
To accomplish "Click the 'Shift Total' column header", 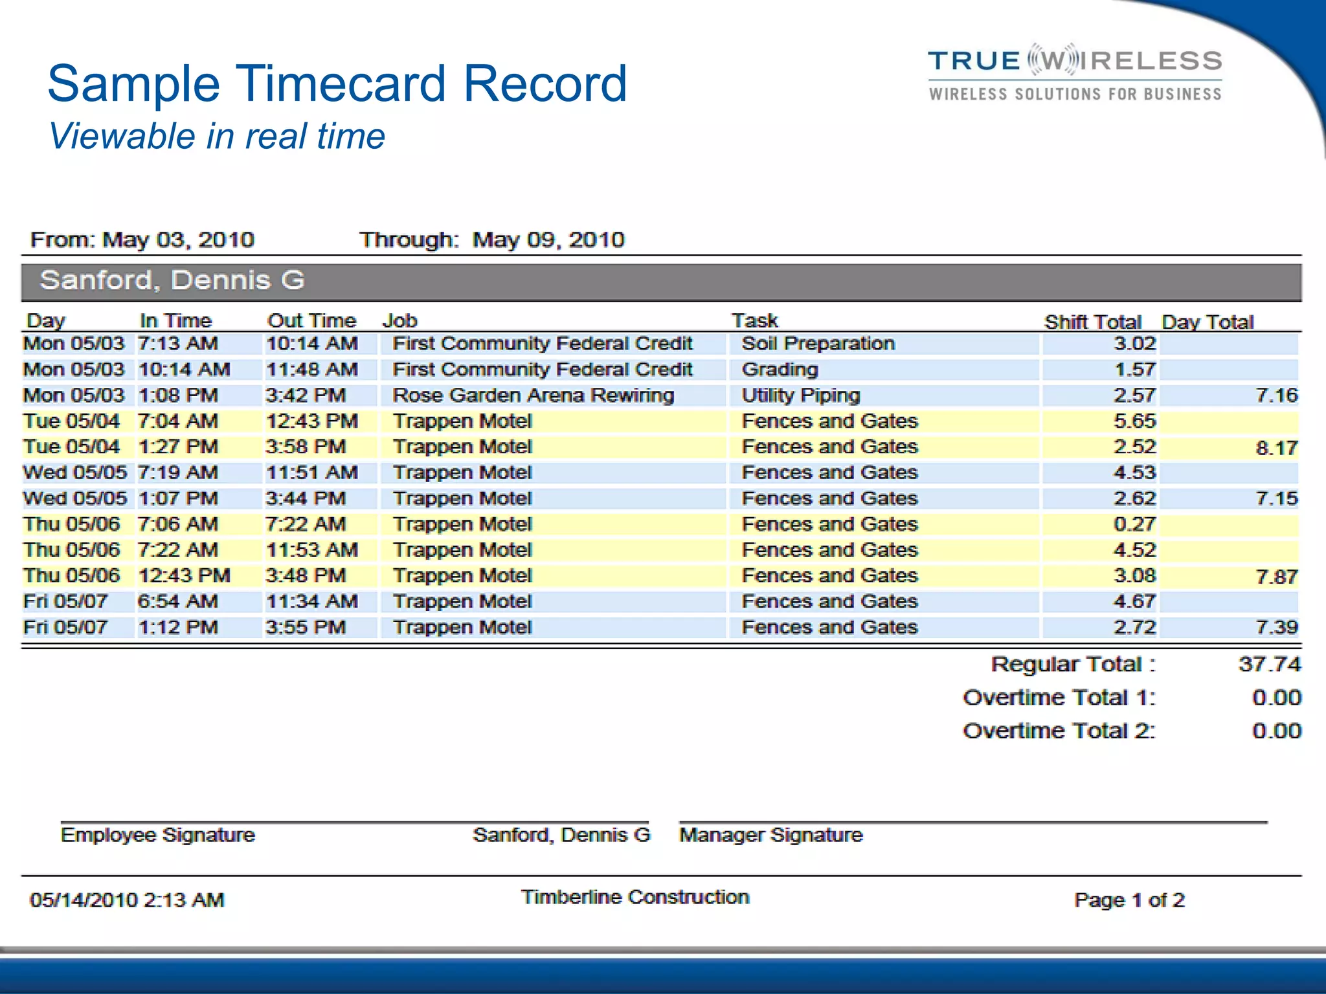I will click(1092, 322).
